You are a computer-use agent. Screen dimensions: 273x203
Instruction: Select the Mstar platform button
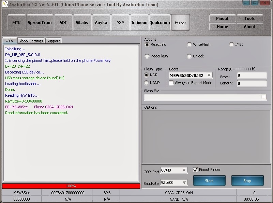tap(180, 23)
